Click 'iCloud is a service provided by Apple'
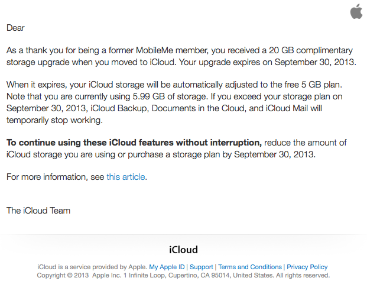The image size is (367, 297). 93,267
